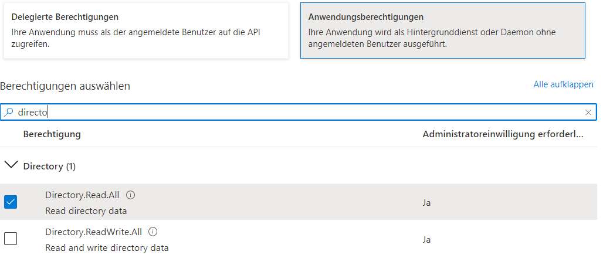The image size is (603, 255).
Task: Click into the permissions search field
Action: click(x=299, y=112)
